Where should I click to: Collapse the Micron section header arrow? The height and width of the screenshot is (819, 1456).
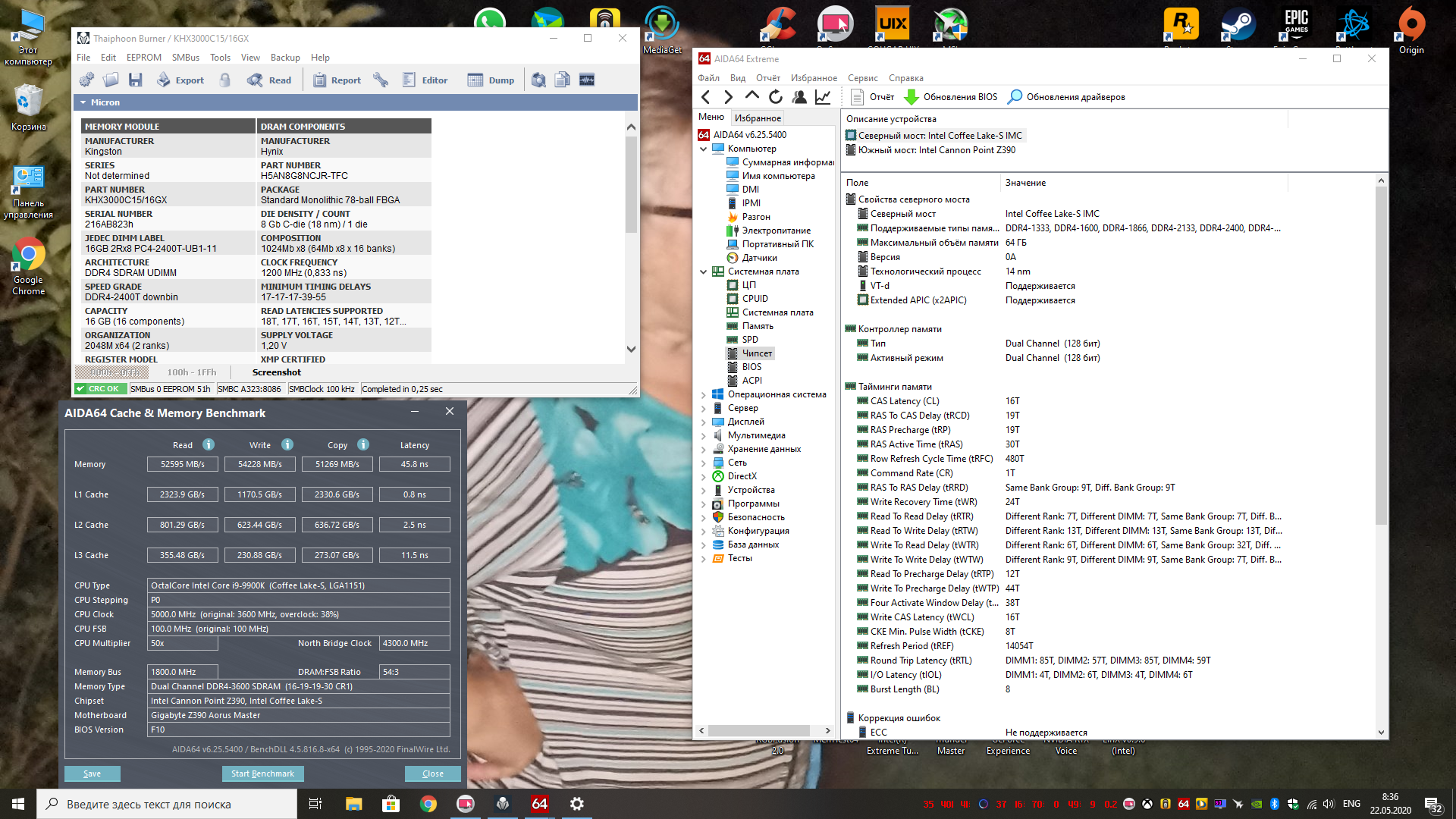click(x=83, y=102)
